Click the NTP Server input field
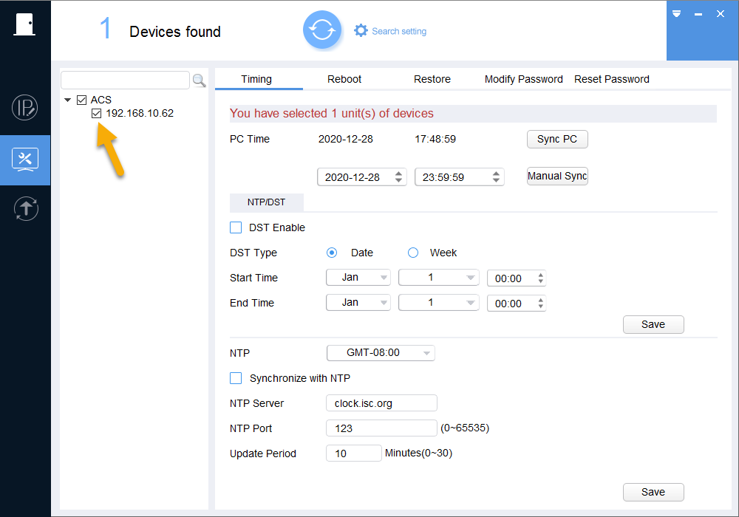The height and width of the screenshot is (517, 739). [382, 403]
